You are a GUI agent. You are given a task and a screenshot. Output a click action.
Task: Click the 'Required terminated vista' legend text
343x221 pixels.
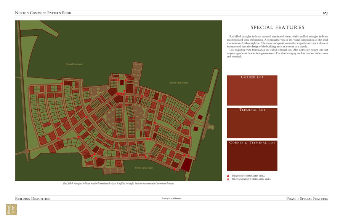[x=248, y=176]
